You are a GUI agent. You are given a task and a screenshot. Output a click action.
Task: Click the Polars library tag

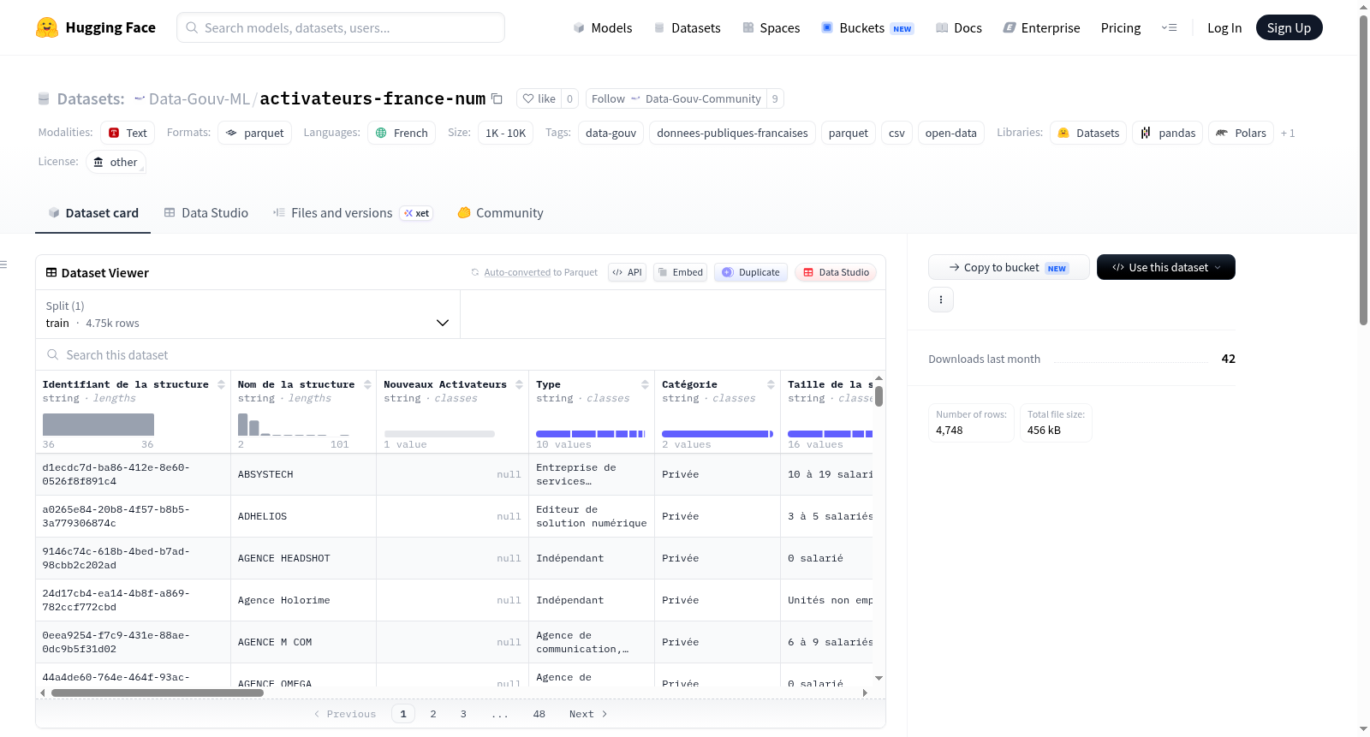pyautogui.click(x=1241, y=133)
